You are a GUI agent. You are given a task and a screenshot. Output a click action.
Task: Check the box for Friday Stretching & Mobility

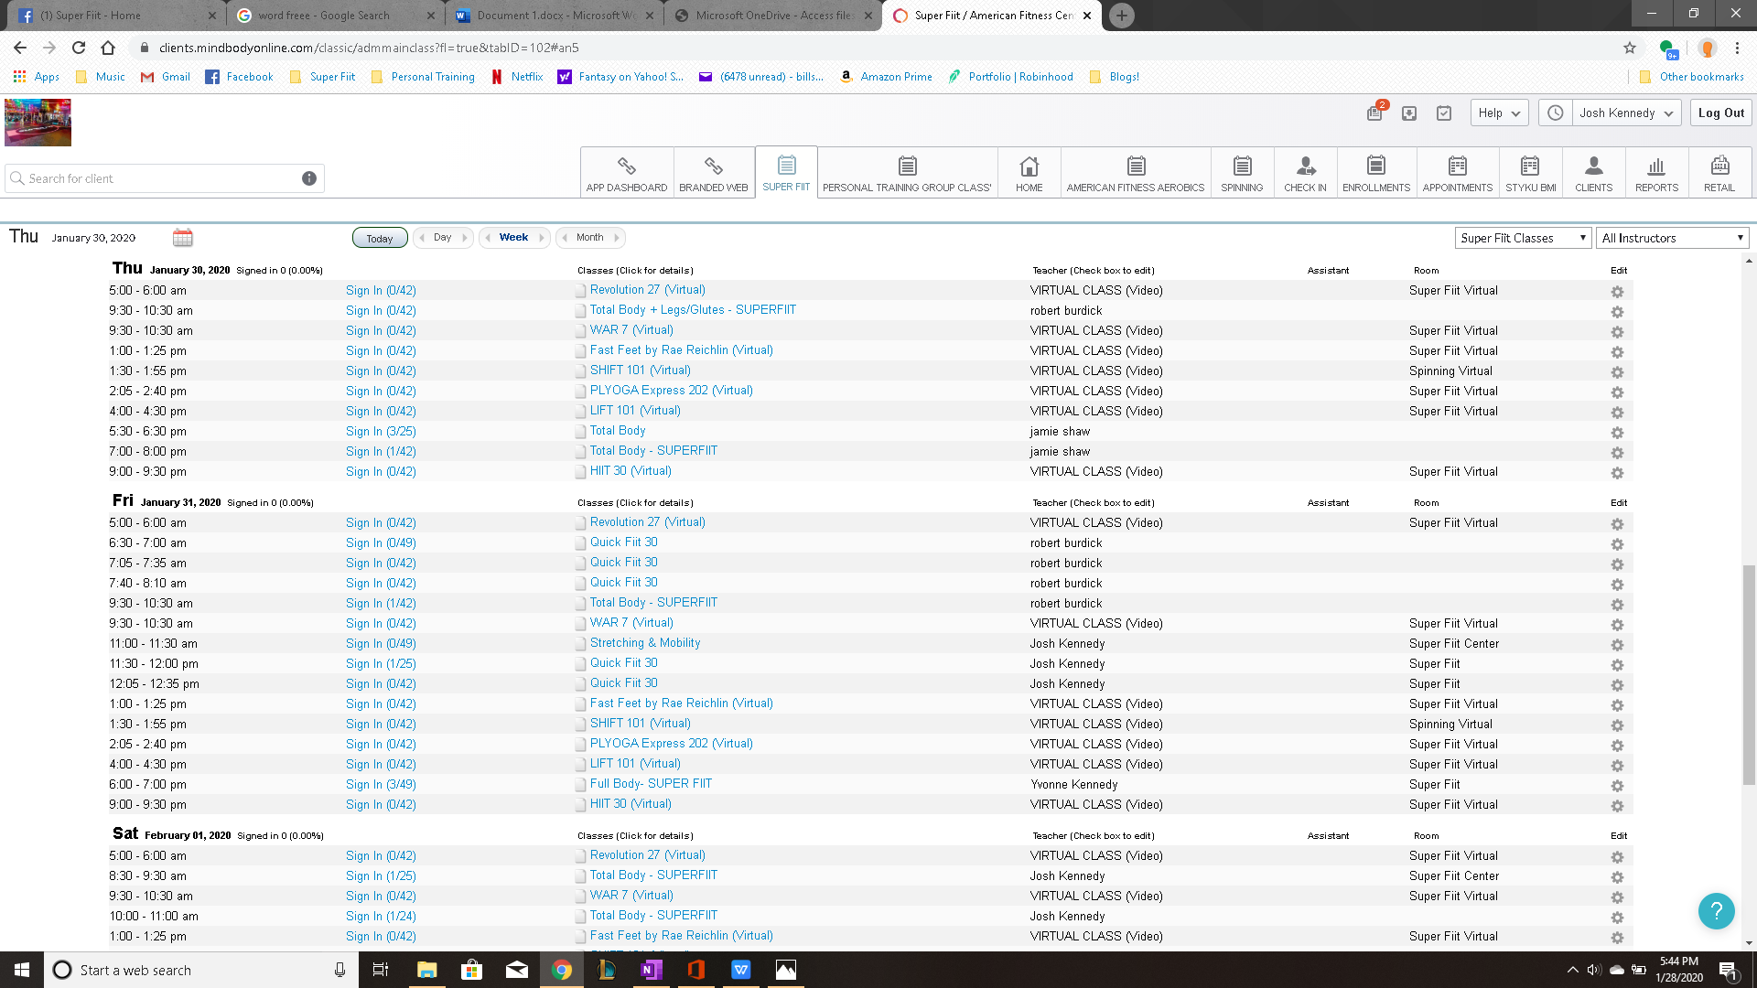coord(580,644)
